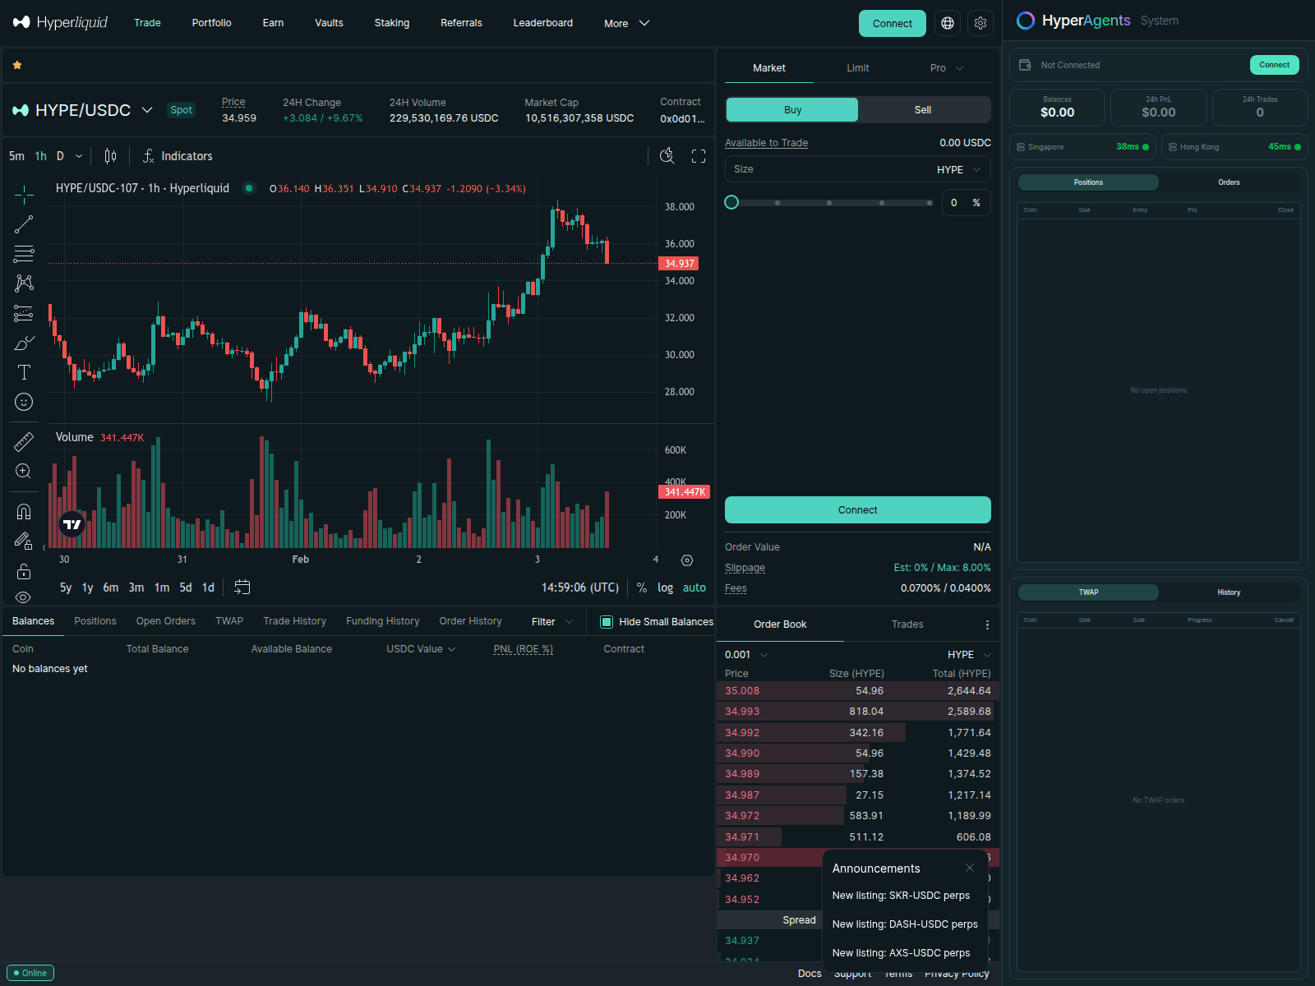The width and height of the screenshot is (1315, 986).
Task: Expand the HYPE/USDC pair selector
Action: coord(147,110)
